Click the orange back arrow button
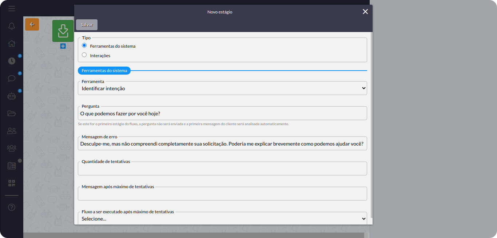The image size is (497, 238). (32, 24)
